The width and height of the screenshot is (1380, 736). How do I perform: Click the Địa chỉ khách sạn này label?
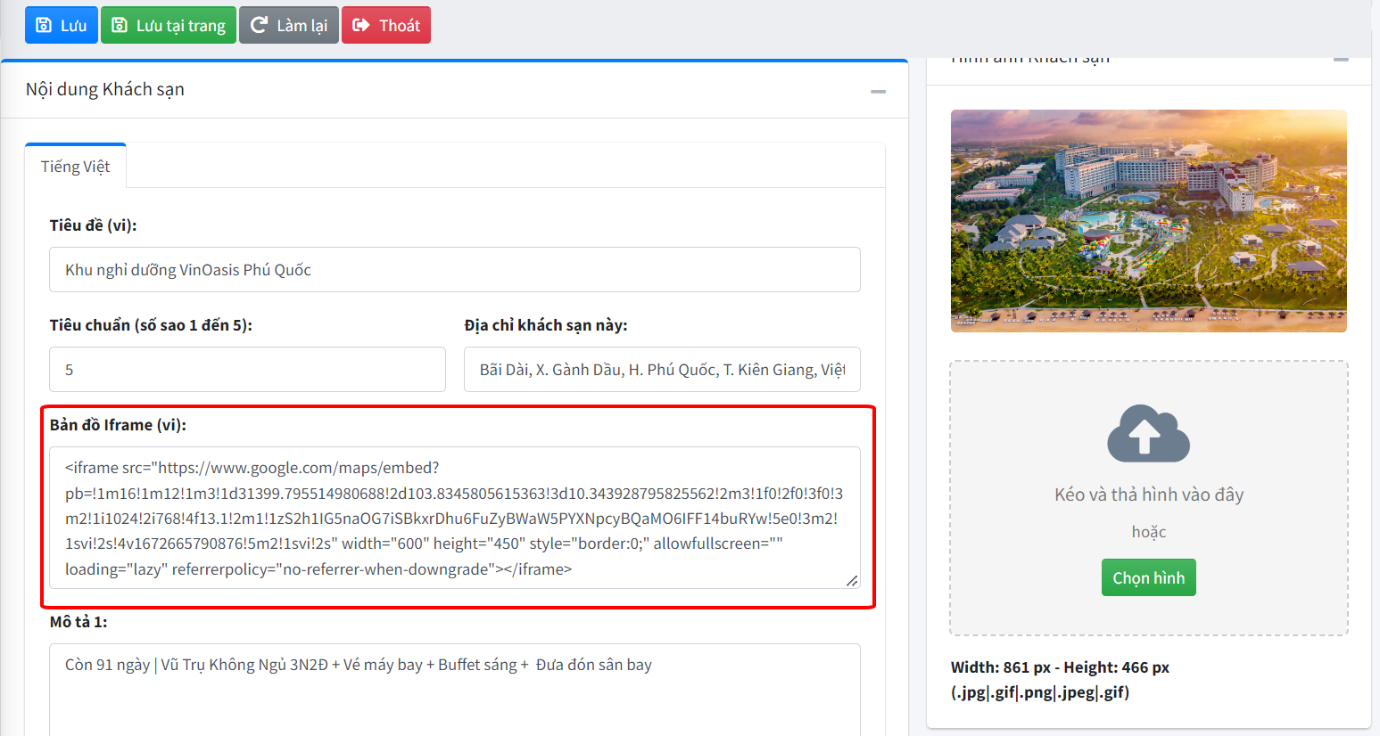click(x=546, y=325)
